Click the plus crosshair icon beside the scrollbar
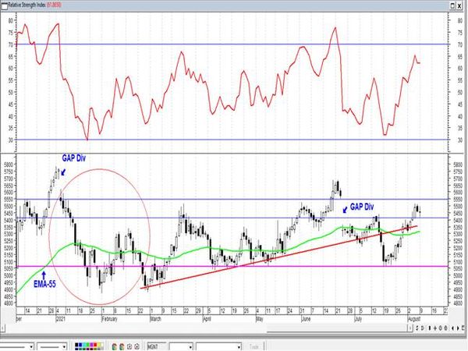 435,328
